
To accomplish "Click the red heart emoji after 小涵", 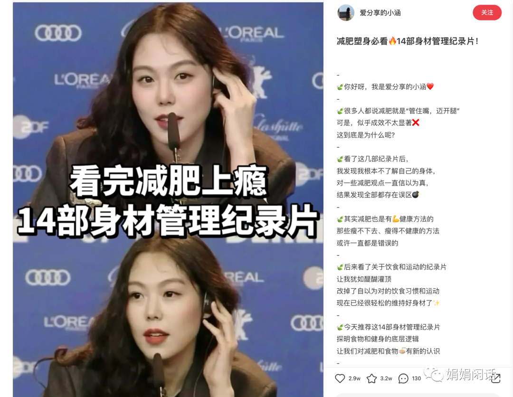I will [430, 86].
